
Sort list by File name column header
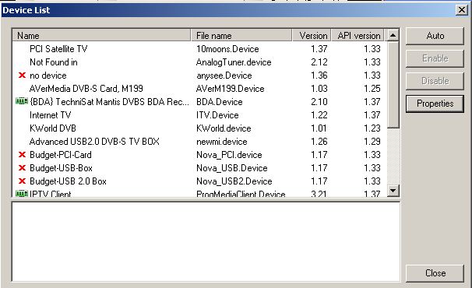point(241,36)
